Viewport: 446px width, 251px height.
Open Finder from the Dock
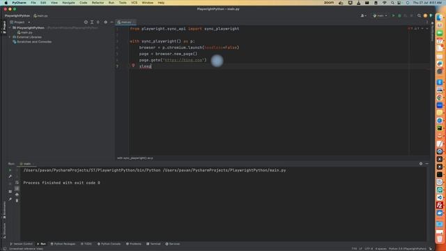pyautogui.click(x=440, y=17)
